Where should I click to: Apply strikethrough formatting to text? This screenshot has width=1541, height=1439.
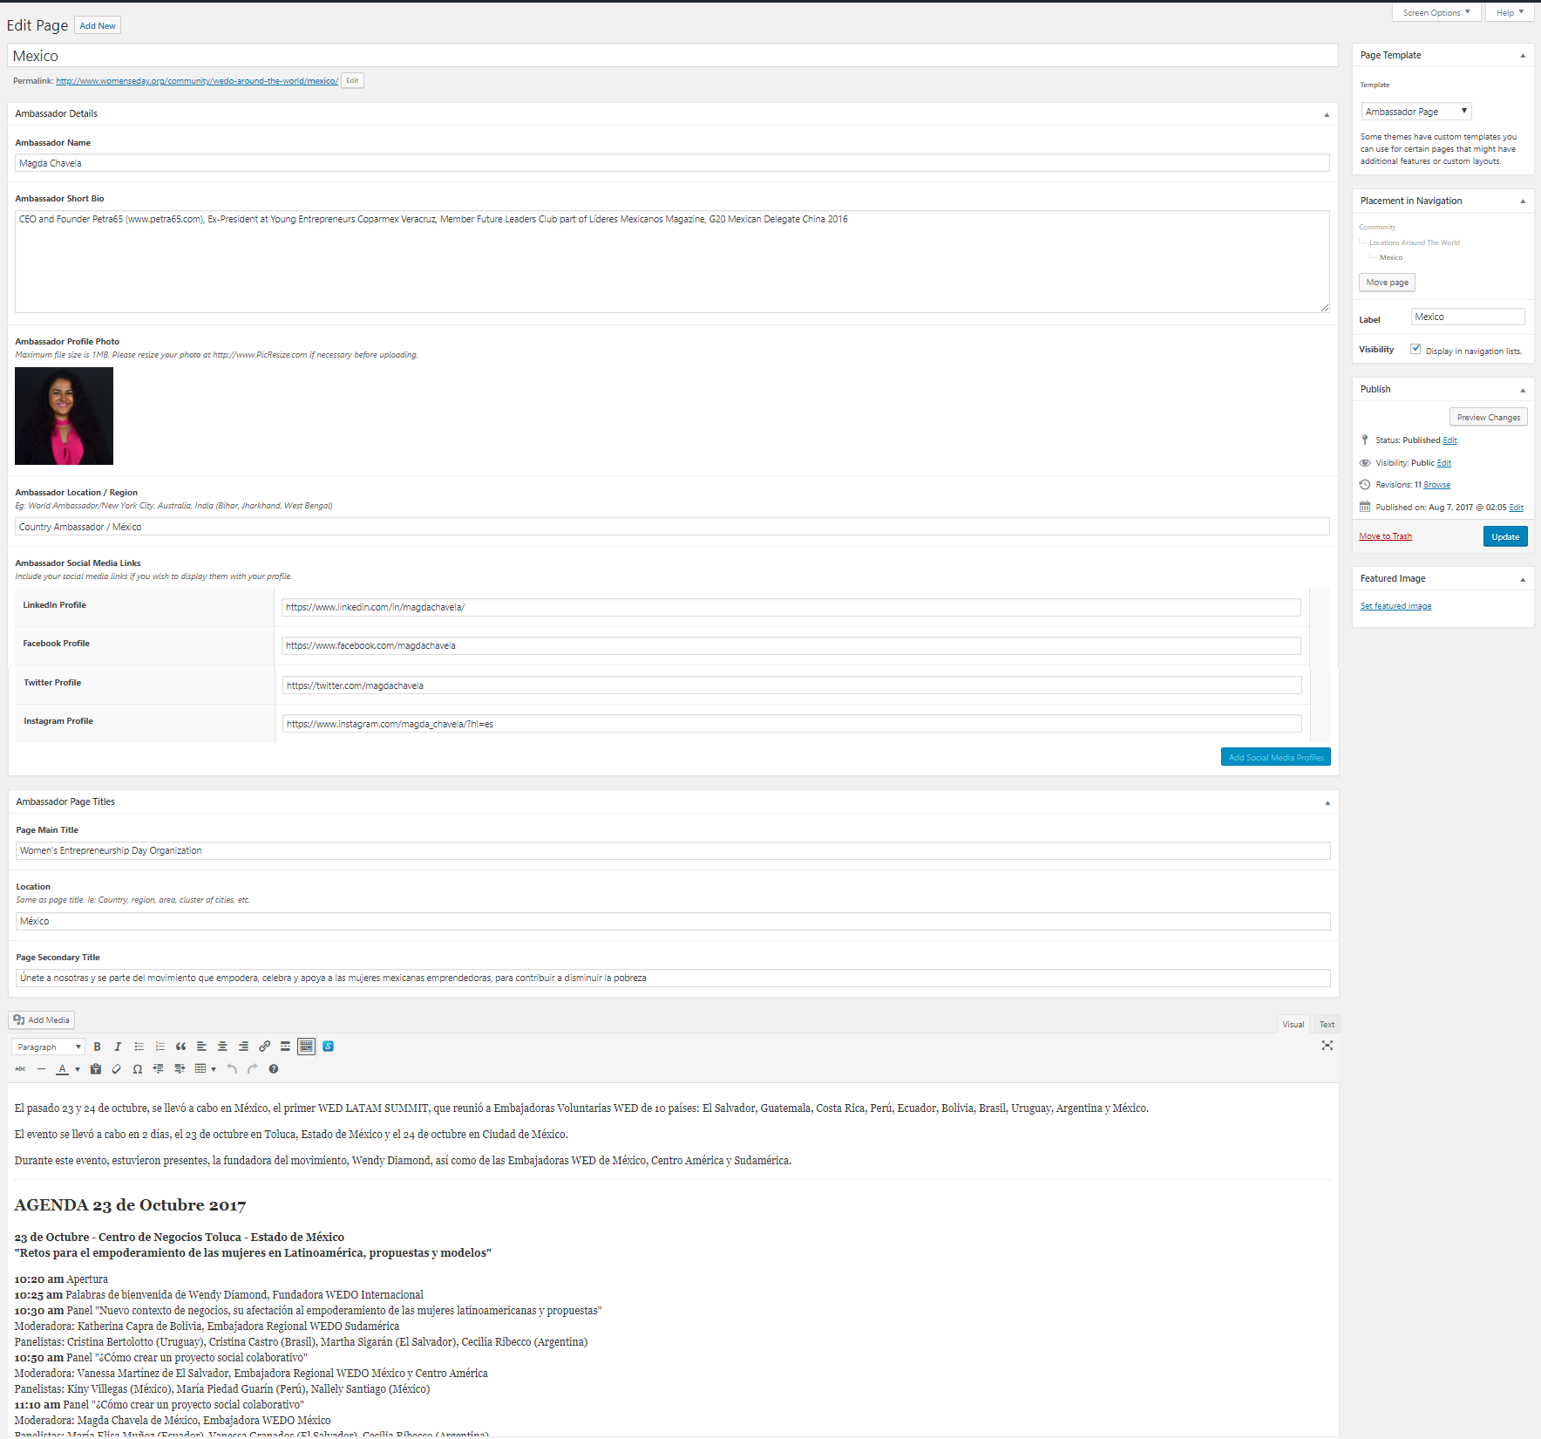(20, 1069)
